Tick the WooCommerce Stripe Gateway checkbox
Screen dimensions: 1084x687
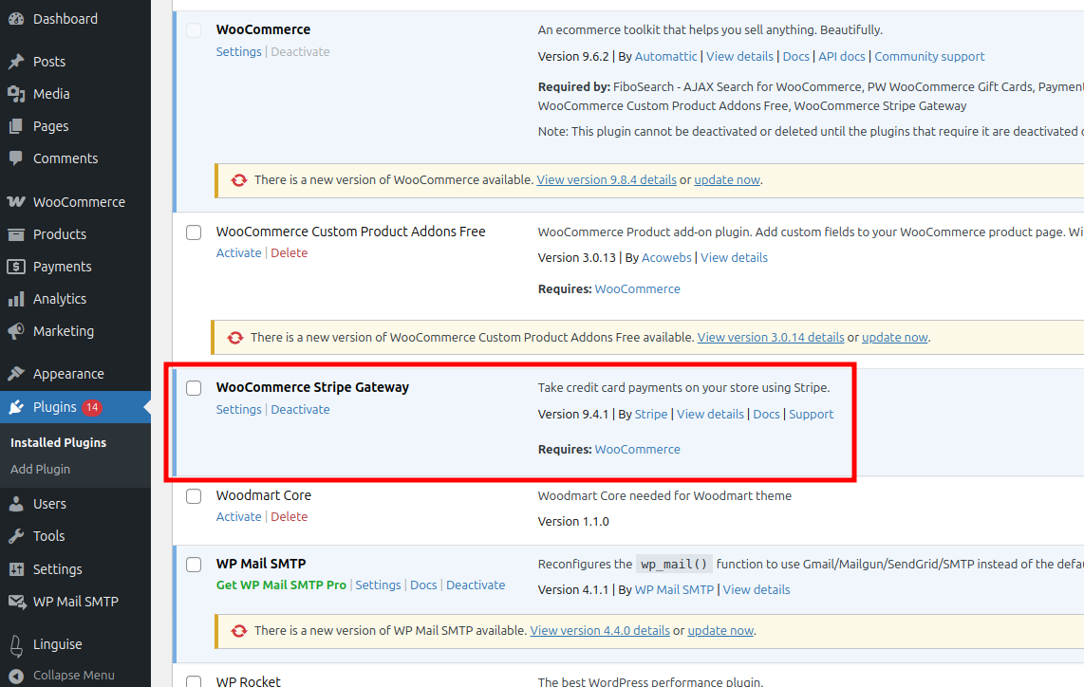[x=194, y=388]
